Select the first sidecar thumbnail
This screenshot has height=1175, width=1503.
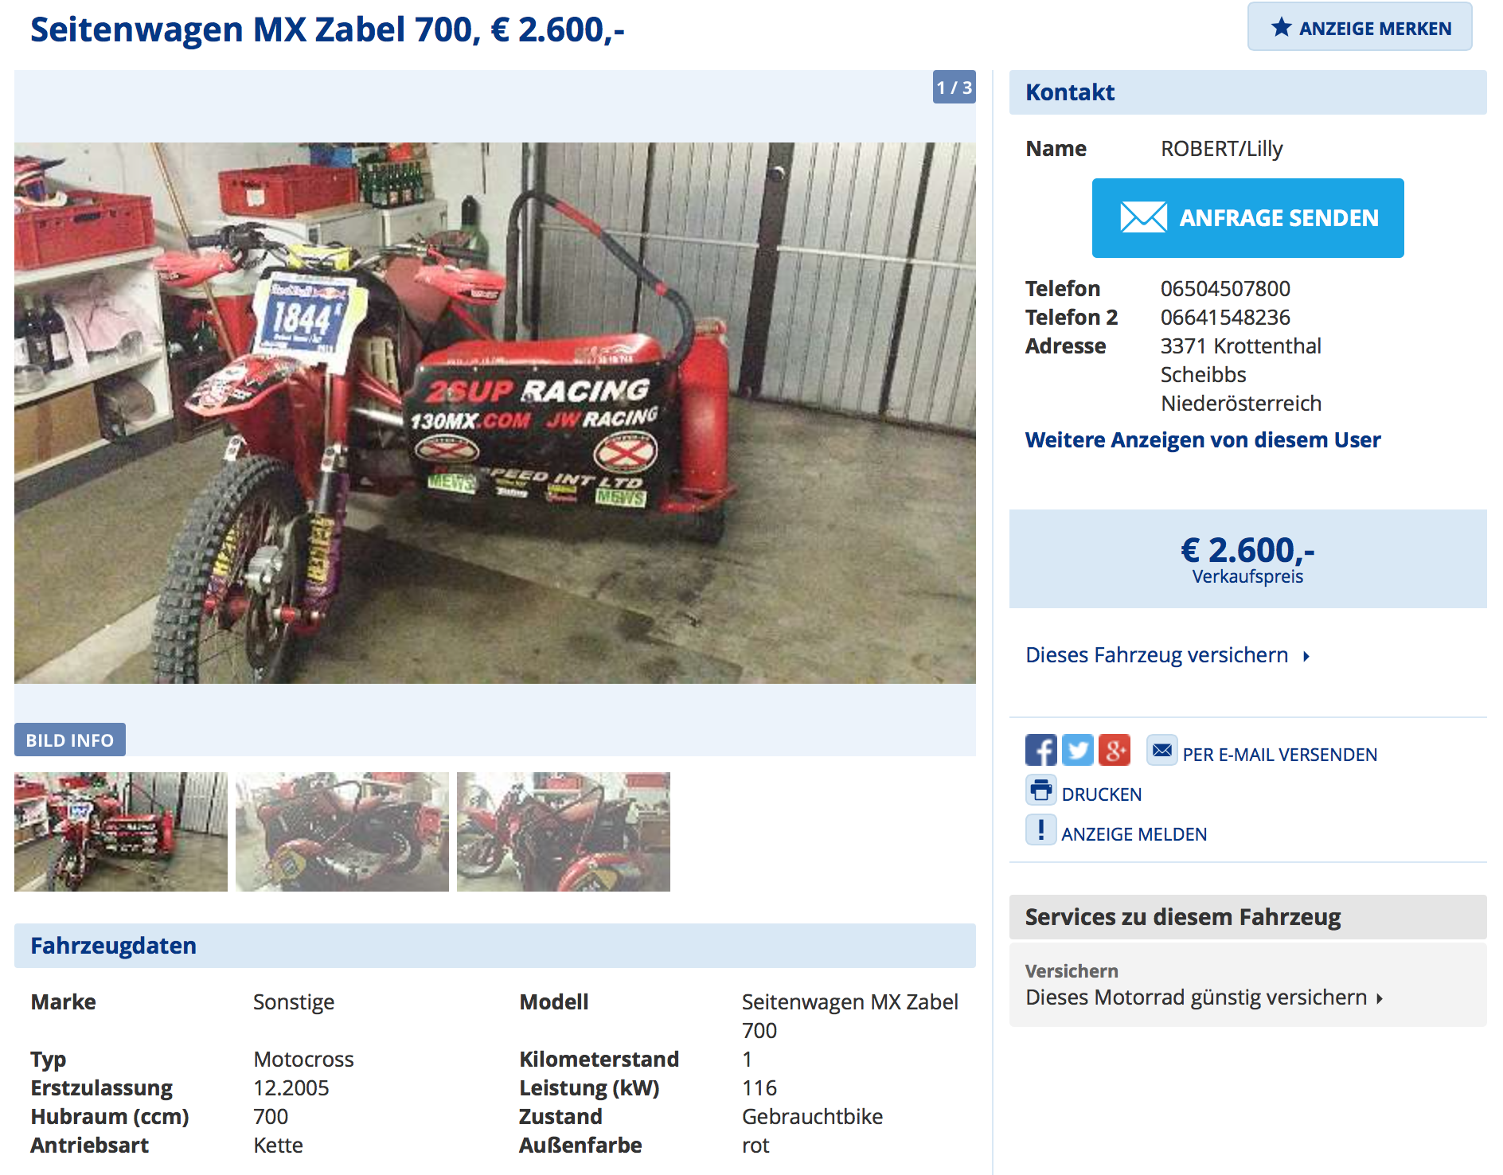(x=121, y=832)
